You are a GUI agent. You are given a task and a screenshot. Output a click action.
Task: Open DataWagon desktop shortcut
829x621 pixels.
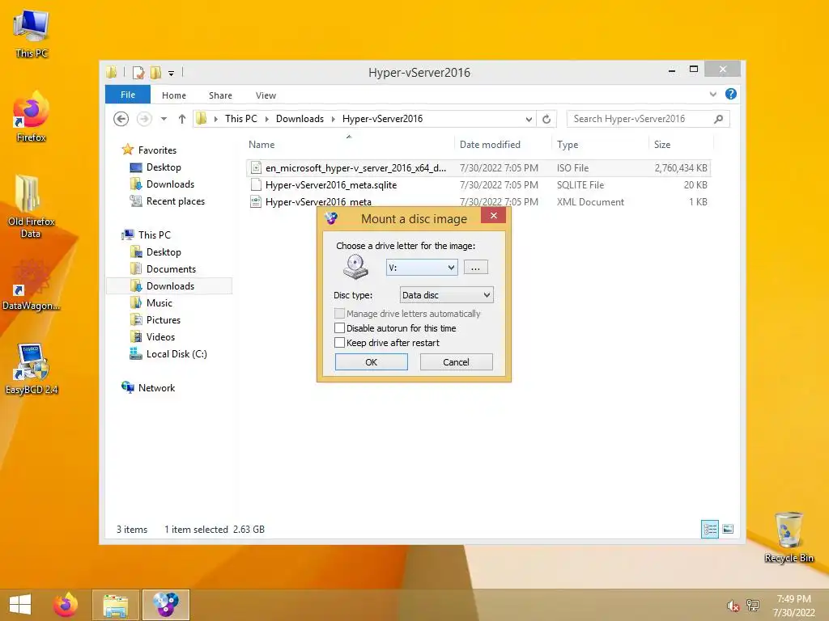coord(31,284)
